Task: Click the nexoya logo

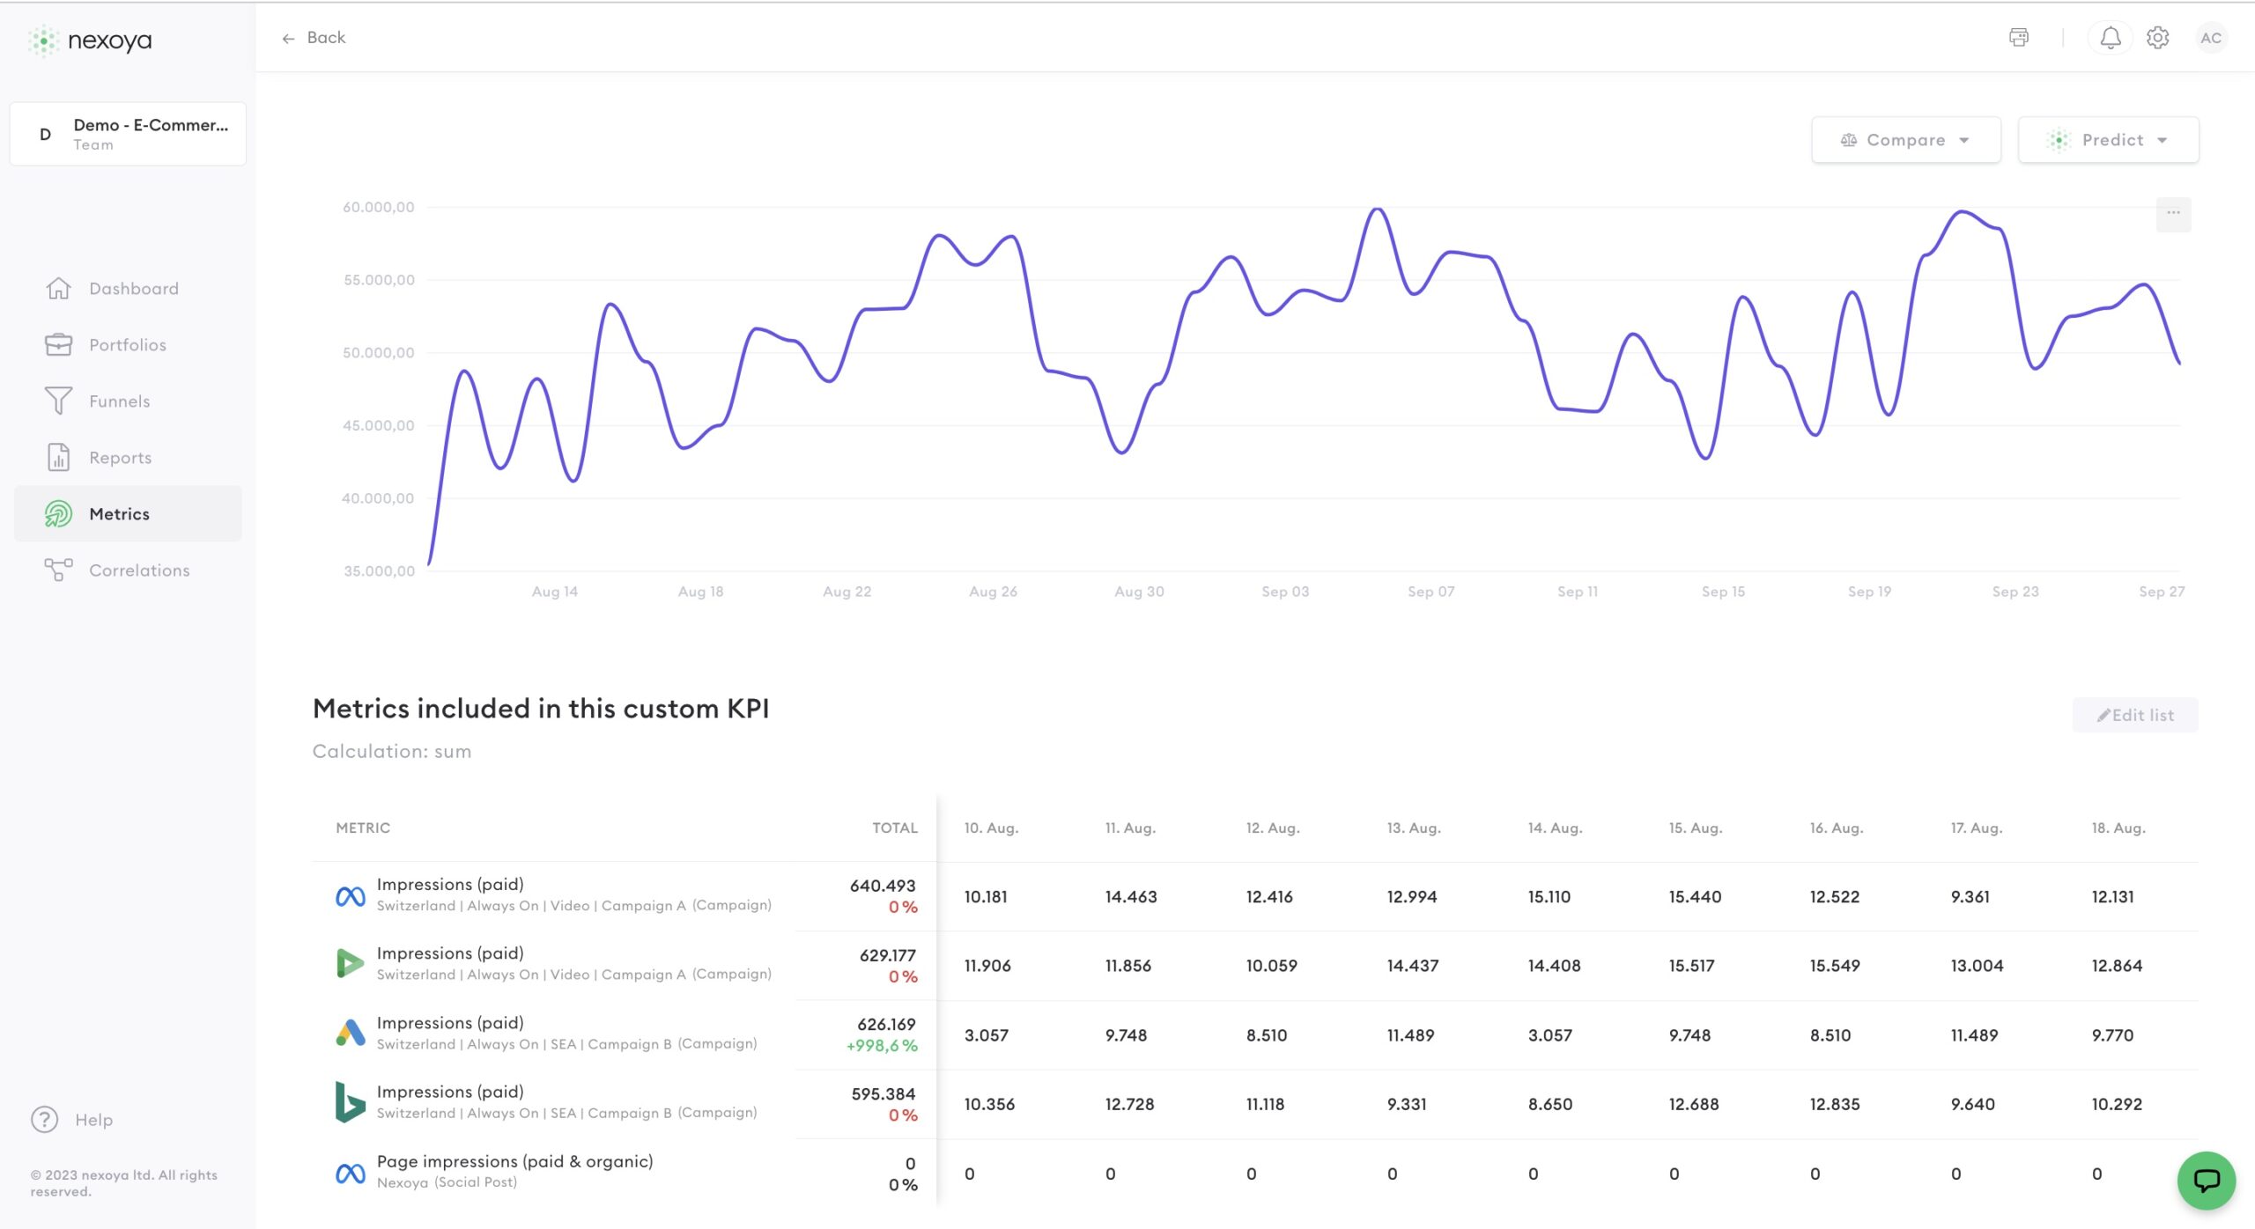Action: (x=91, y=40)
